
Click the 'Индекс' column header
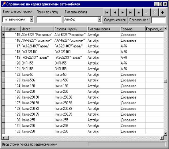[13, 29]
